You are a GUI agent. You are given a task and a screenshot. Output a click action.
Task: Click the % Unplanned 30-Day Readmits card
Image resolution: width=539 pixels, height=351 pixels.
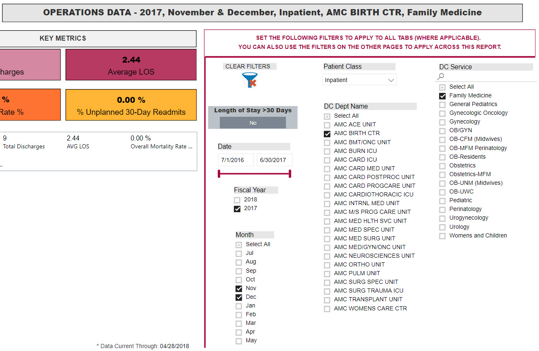131,105
